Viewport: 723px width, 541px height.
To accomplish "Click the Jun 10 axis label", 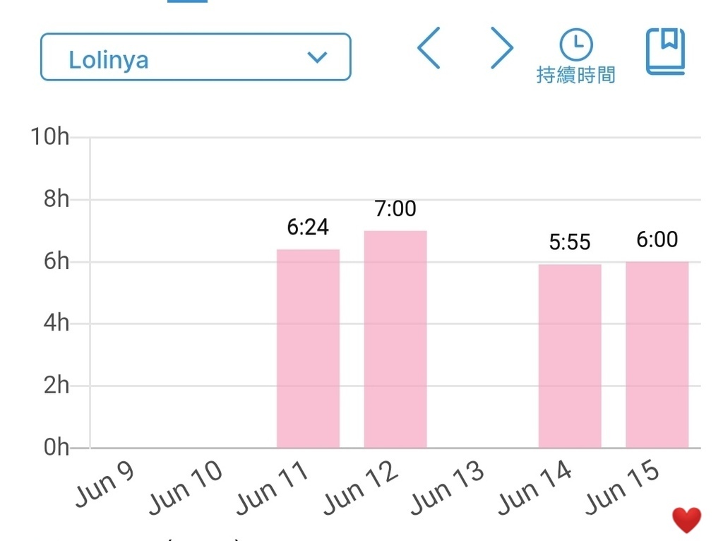I will pyautogui.click(x=186, y=487).
